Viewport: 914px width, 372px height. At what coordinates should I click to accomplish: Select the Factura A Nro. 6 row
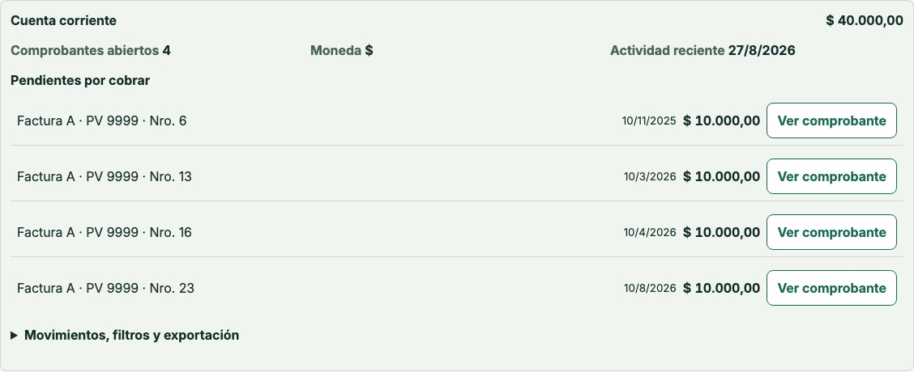(x=457, y=120)
